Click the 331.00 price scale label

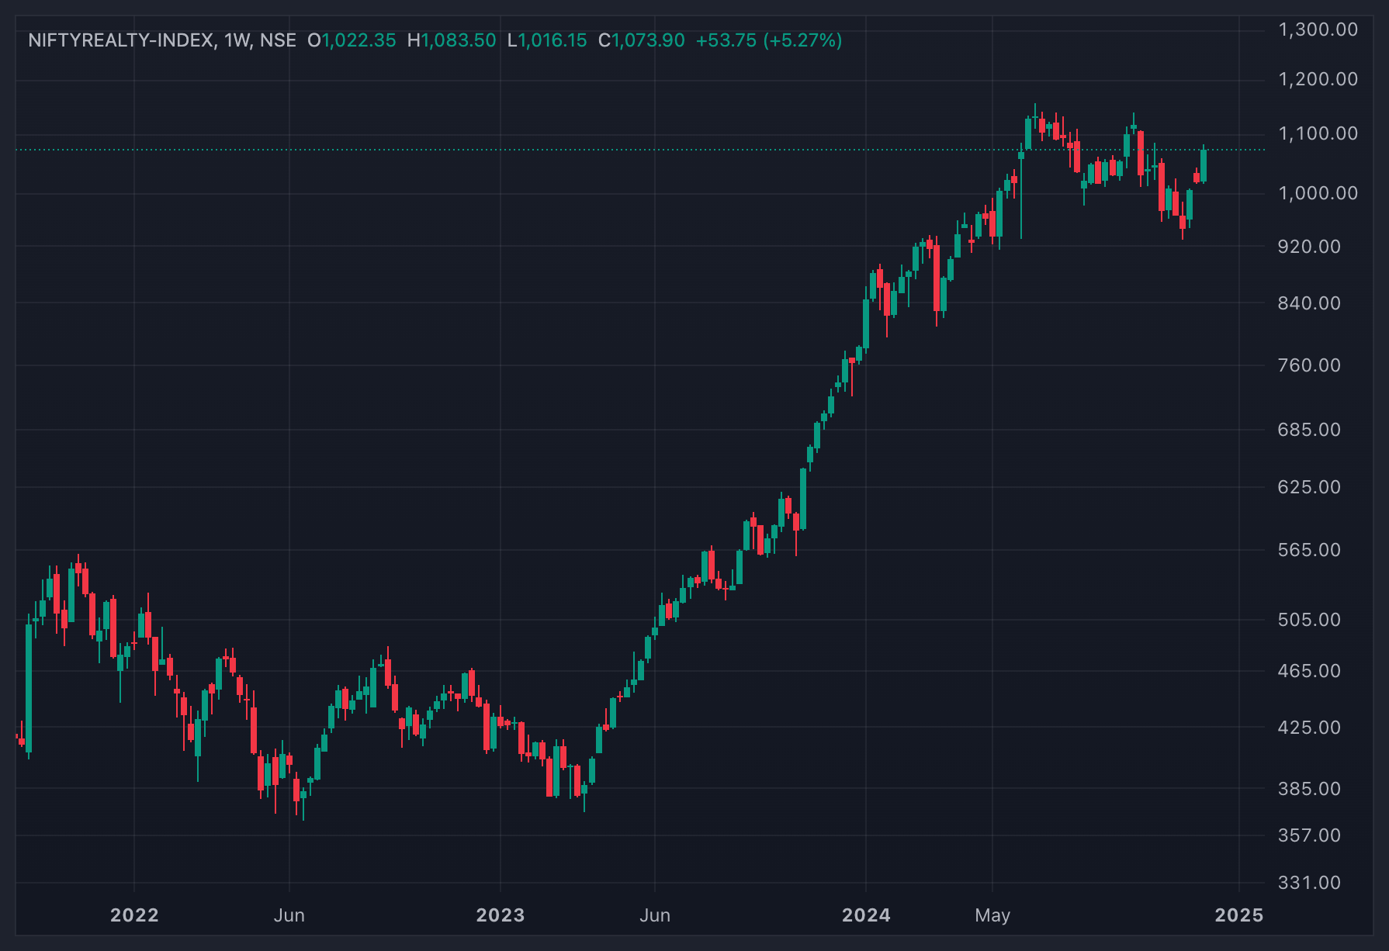coord(1309,883)
